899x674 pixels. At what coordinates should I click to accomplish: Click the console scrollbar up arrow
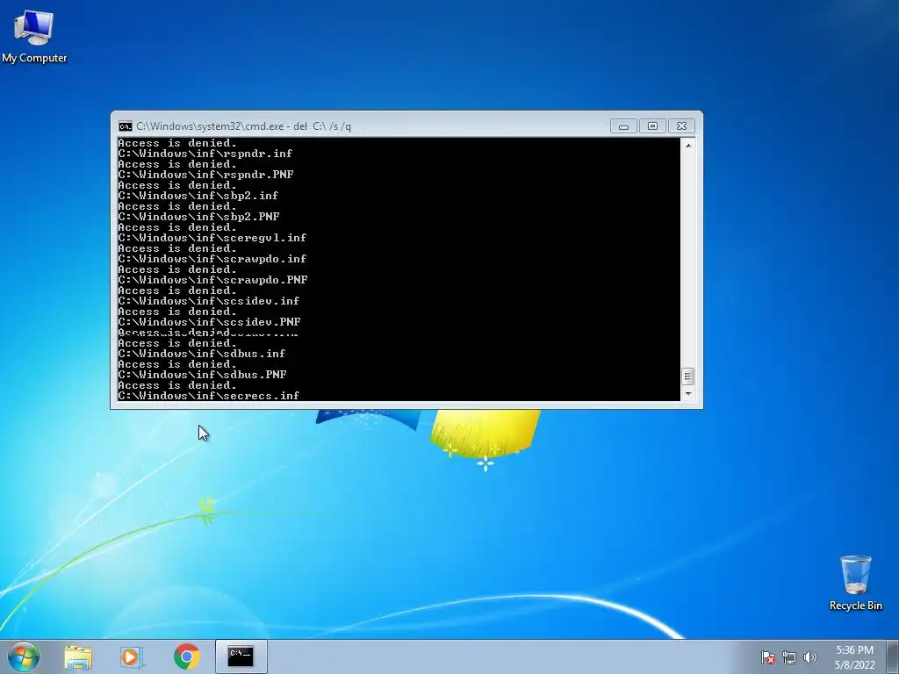click(x=688, y=146)
